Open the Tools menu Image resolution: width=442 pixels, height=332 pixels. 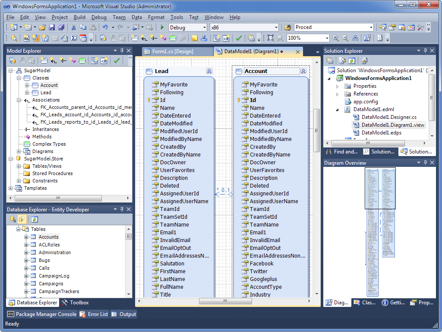[177, 17]
